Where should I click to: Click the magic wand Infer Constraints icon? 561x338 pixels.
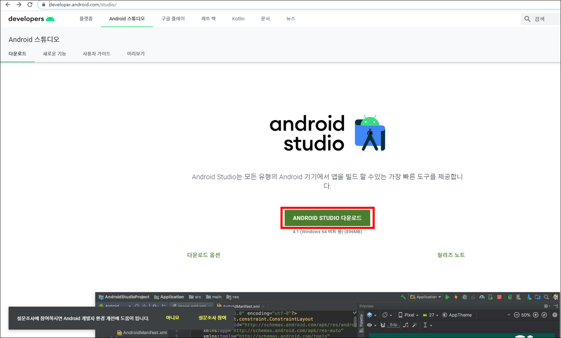pos(415,325)
